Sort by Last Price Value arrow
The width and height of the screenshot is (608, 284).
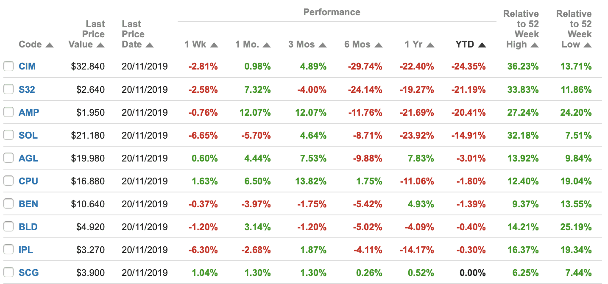click(100, 45)
